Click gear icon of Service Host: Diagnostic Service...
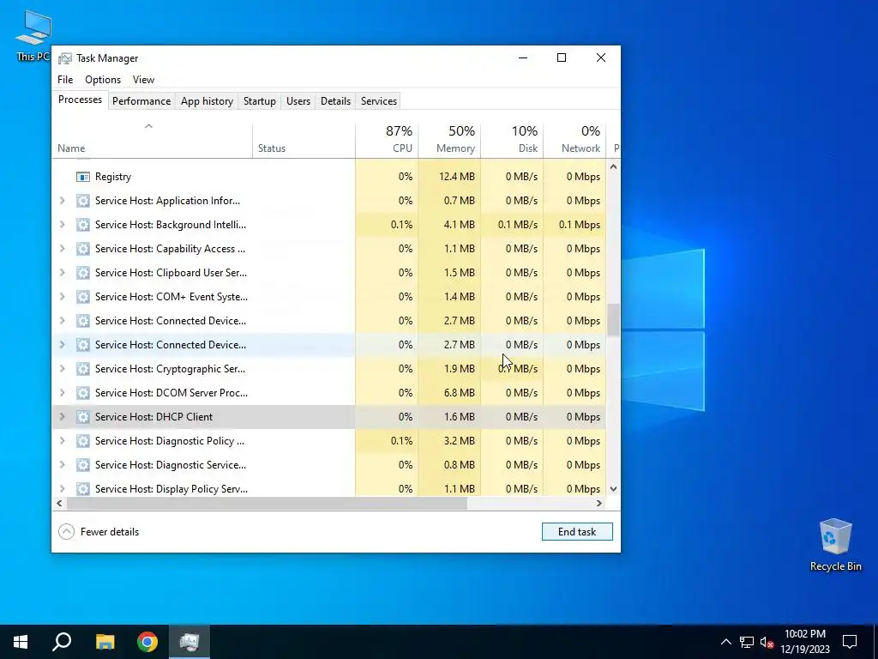The height and width of the screenshot is (659, 878). click(x=83, y=465)
